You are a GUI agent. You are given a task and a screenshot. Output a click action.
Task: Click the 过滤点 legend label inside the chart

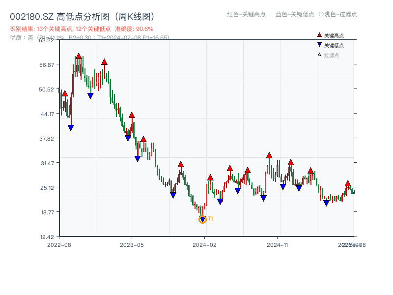click(x=331, y=55)
